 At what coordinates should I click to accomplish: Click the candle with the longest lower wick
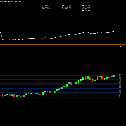95,82
